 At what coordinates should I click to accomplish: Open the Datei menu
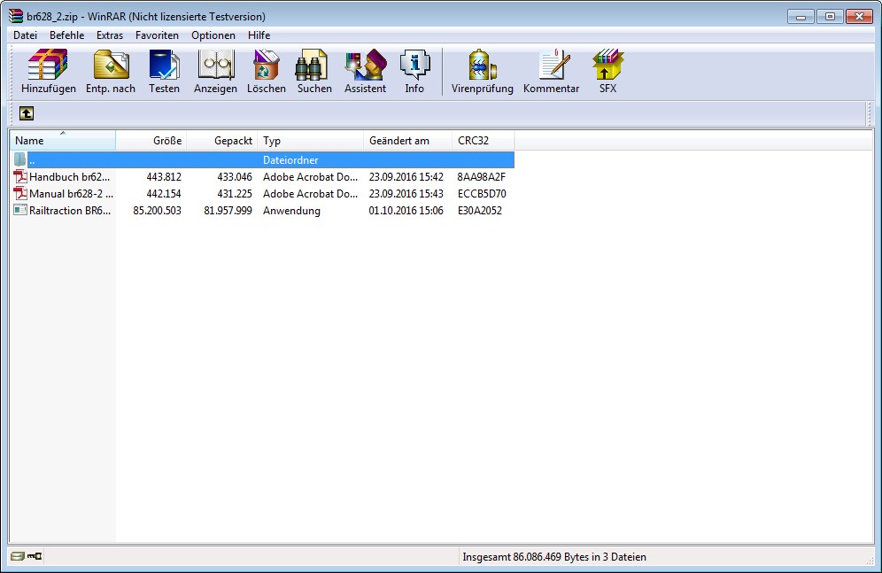(26, 35)
